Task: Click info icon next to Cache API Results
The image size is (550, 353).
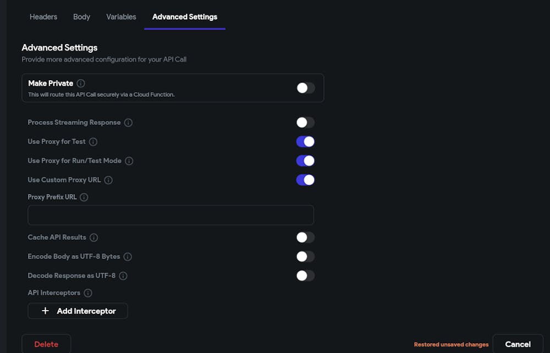Action: [x=94, y=238]
